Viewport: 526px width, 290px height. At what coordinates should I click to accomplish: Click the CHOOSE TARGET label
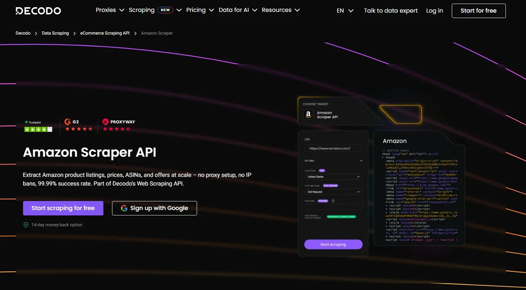[x=316, y=104]
